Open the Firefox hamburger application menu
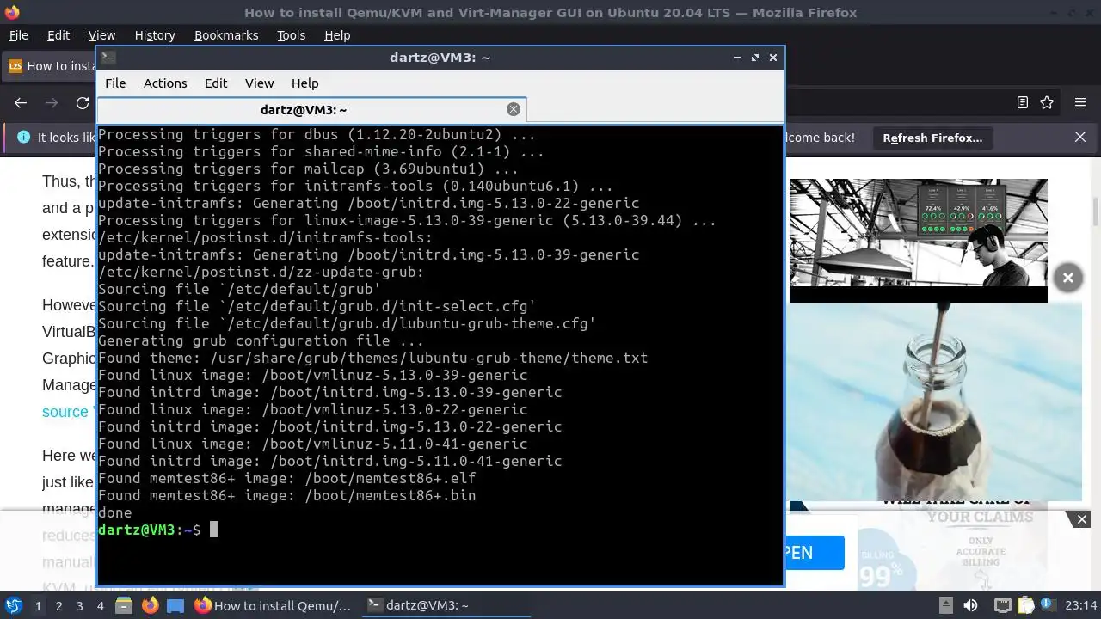The width and height of the screenshot is (1101, 619). click(1080, 103)
